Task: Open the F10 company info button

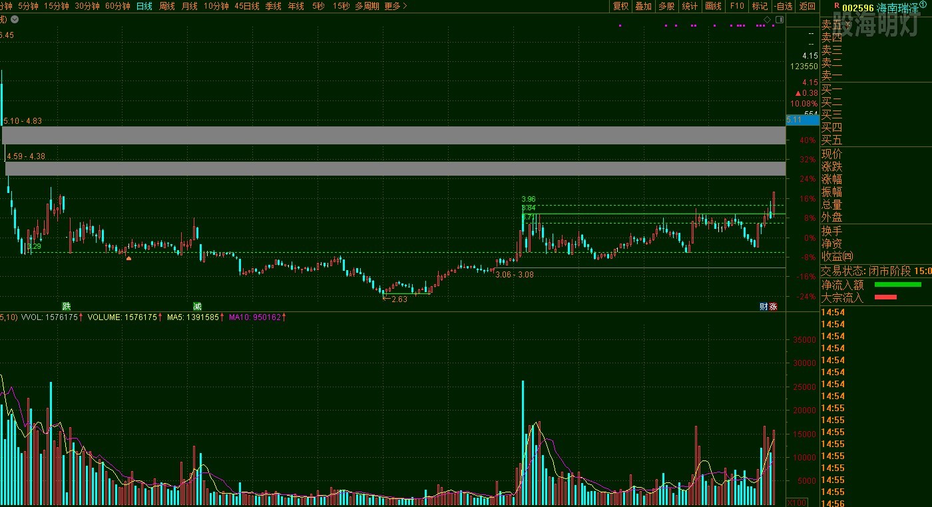Action: [x=737, y=6]
